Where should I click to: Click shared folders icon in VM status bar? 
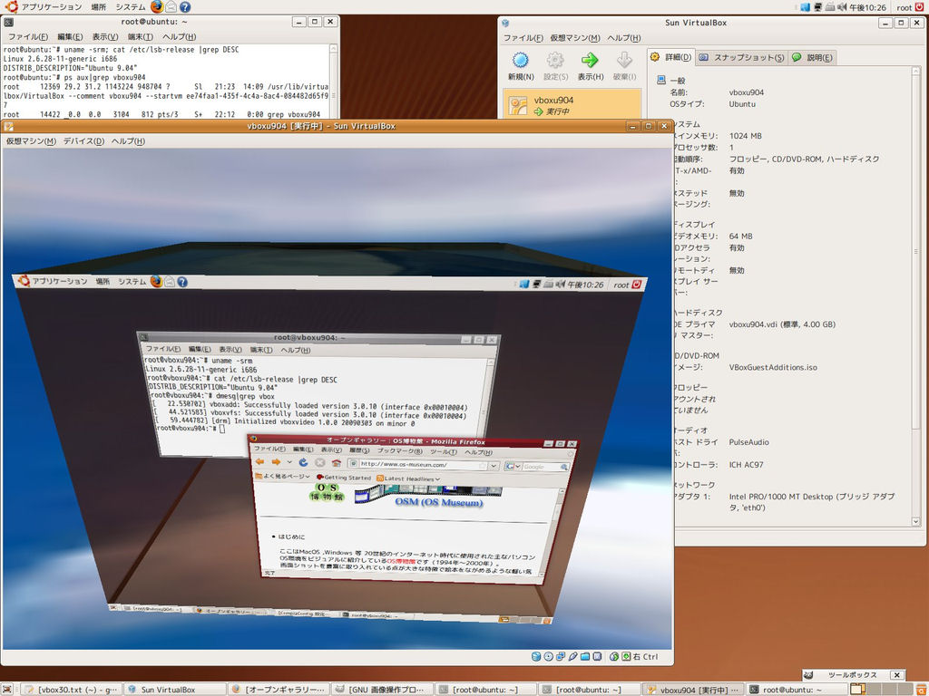coord(585,656)
